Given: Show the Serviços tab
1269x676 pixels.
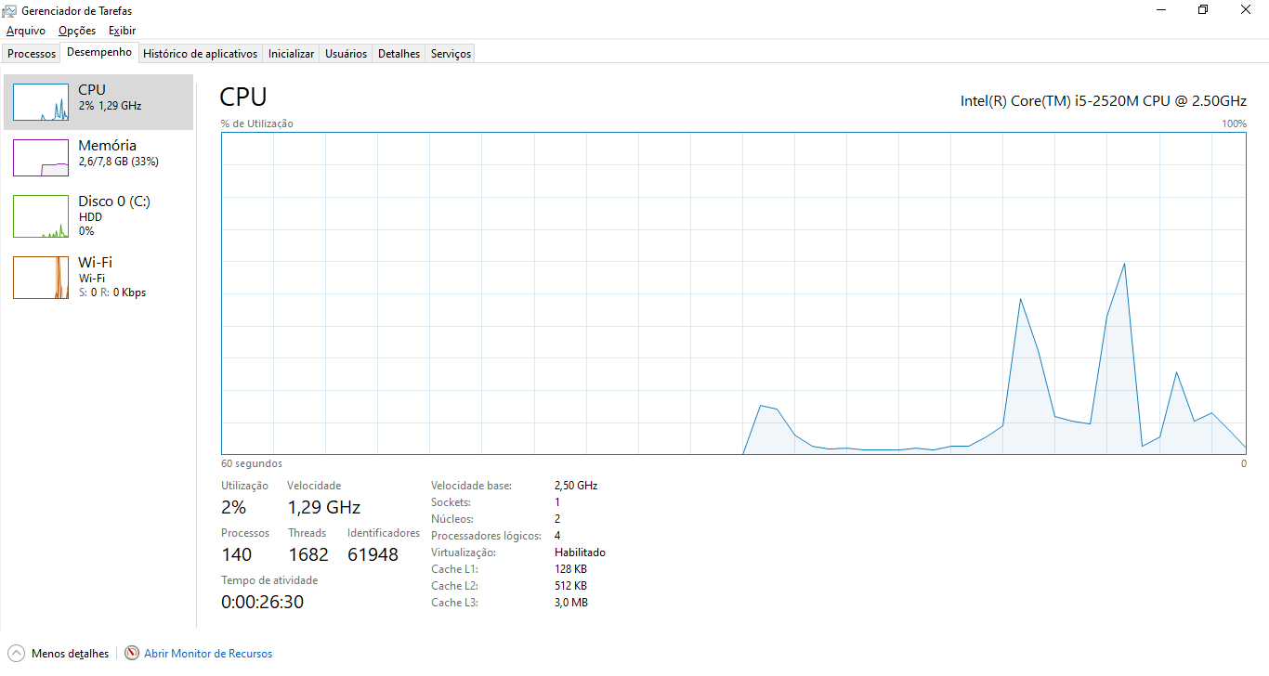Looking at the screenshot, I should (x=451, y=54).
